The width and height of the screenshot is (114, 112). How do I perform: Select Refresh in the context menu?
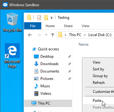click(x=99, y=83)
